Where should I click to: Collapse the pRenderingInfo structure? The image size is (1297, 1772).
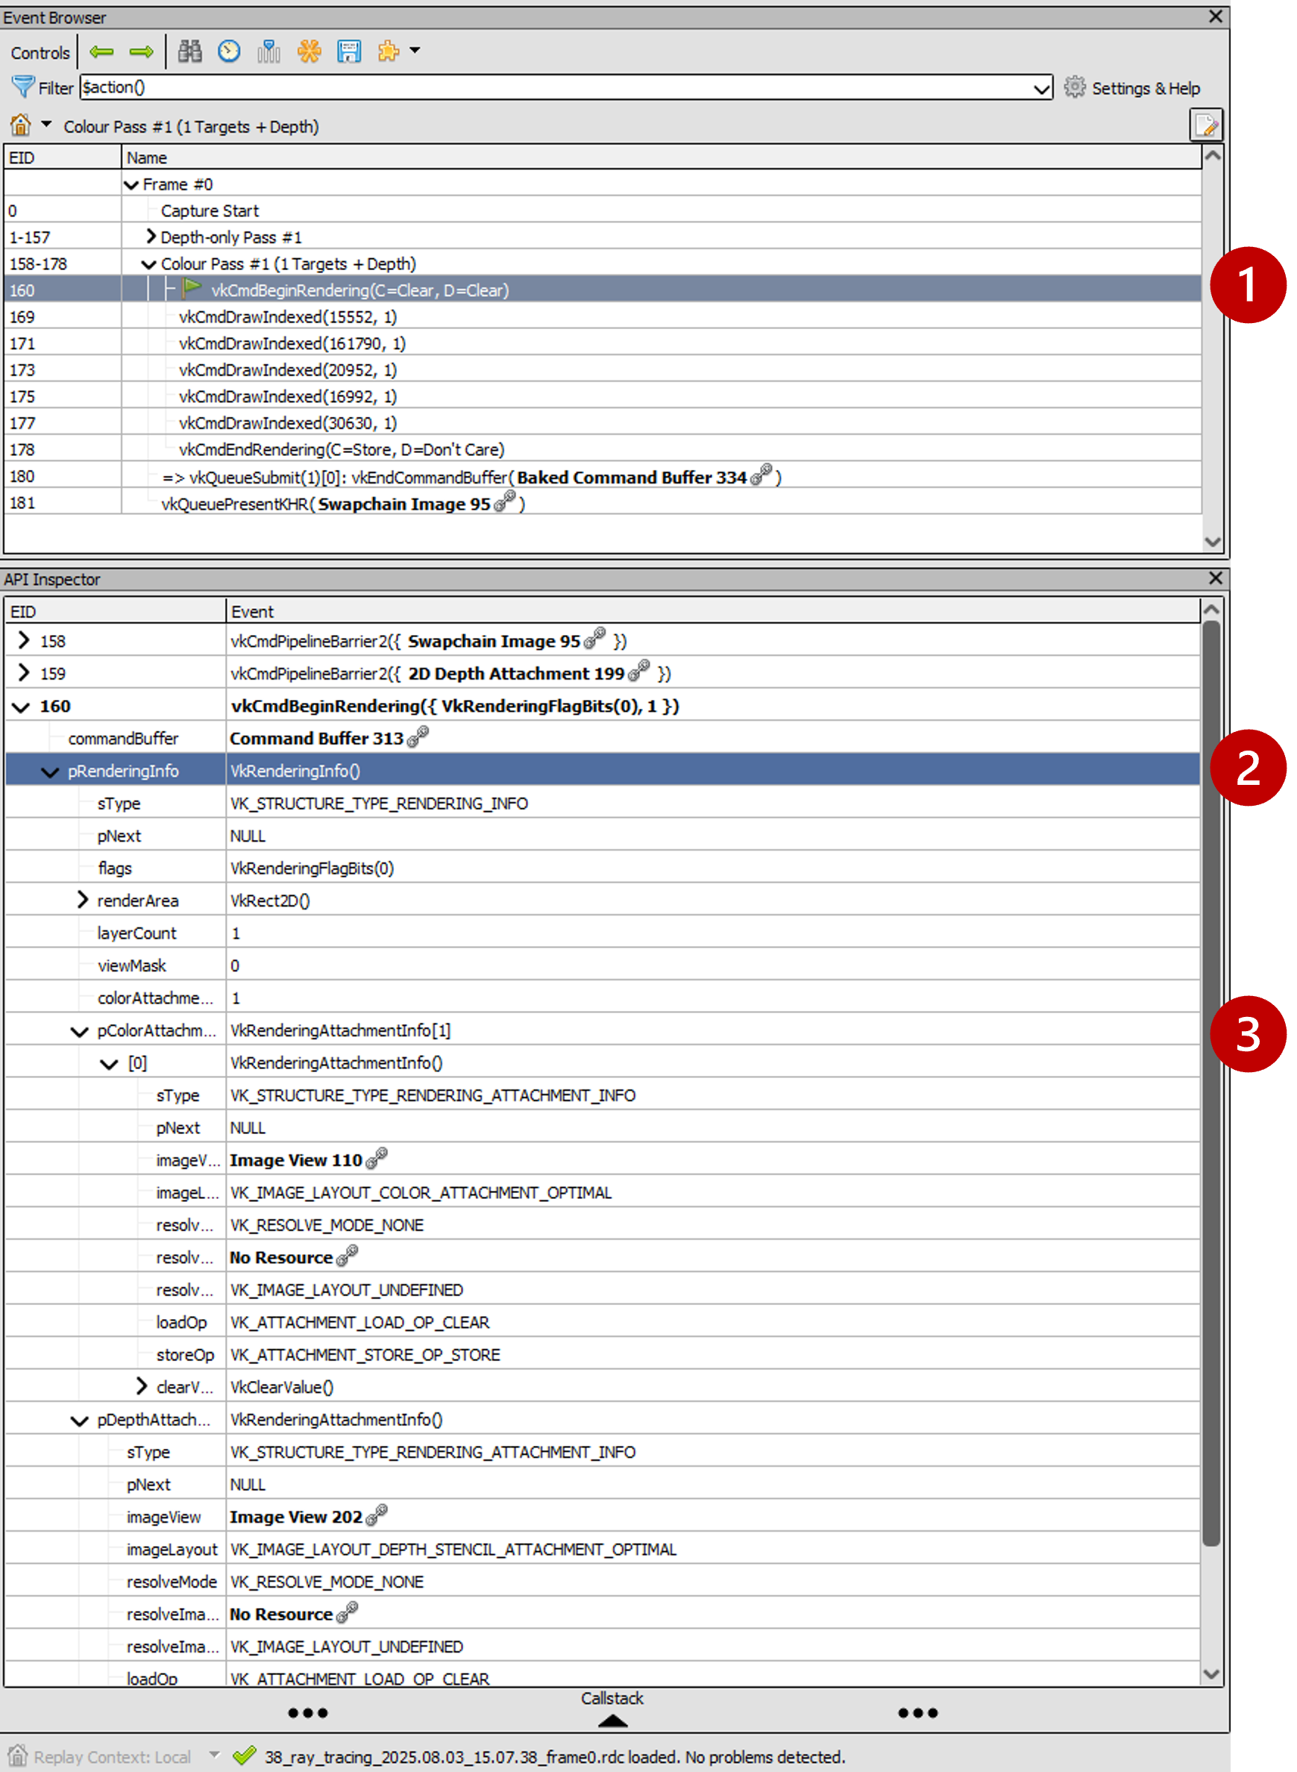[x=48, y=771]
